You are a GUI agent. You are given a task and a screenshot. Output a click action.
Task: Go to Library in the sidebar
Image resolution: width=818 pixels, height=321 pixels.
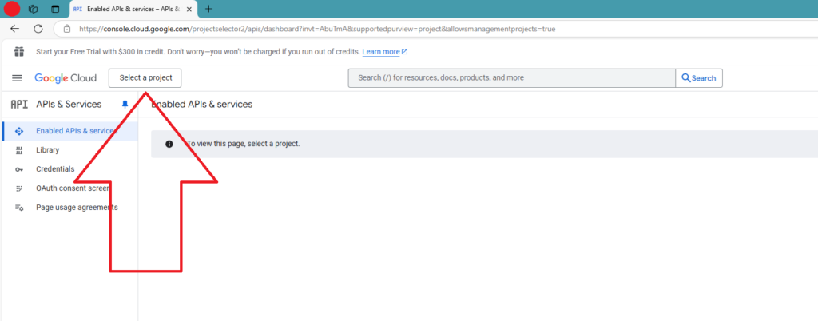[x=47, y=150]
